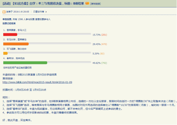
Task: Click the yellow poll bar for option 3
Action: [5, 53]
